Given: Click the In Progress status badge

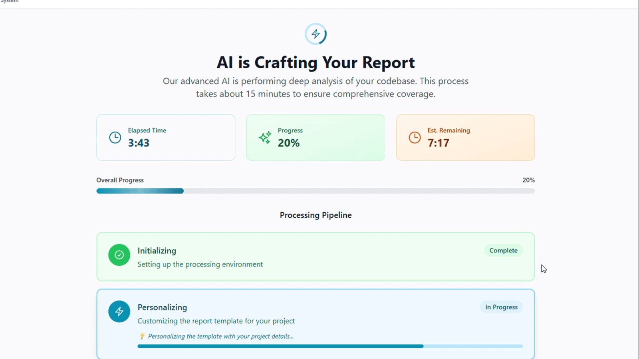Looking at the screenshot, I should tap(501, 307).
